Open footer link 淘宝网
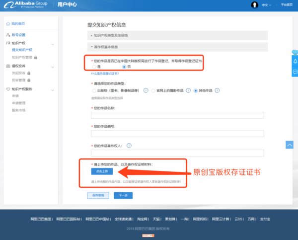This screenshot has width=298, height=240. (143, 219)
